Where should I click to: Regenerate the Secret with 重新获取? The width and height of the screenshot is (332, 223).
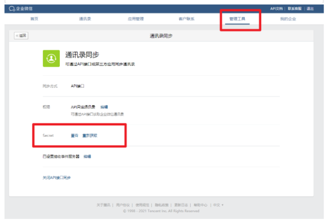pos(89,136)
